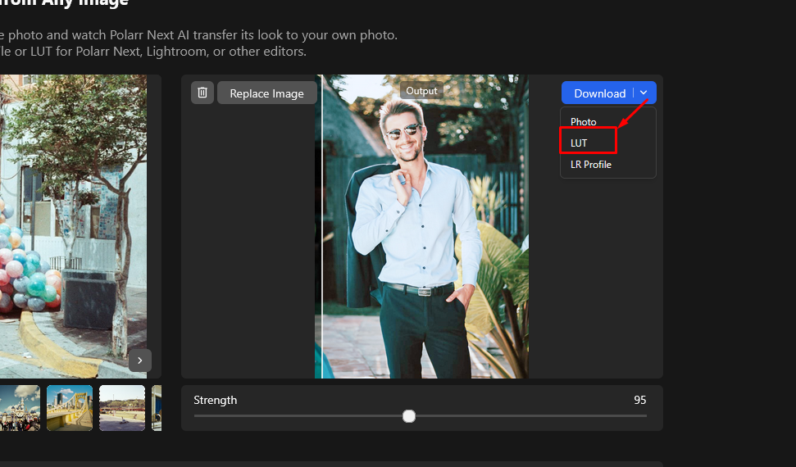Pick LR Profile from the download options
Image resolution: width=796 pixels, height=467 pixels.
point(591,165)
